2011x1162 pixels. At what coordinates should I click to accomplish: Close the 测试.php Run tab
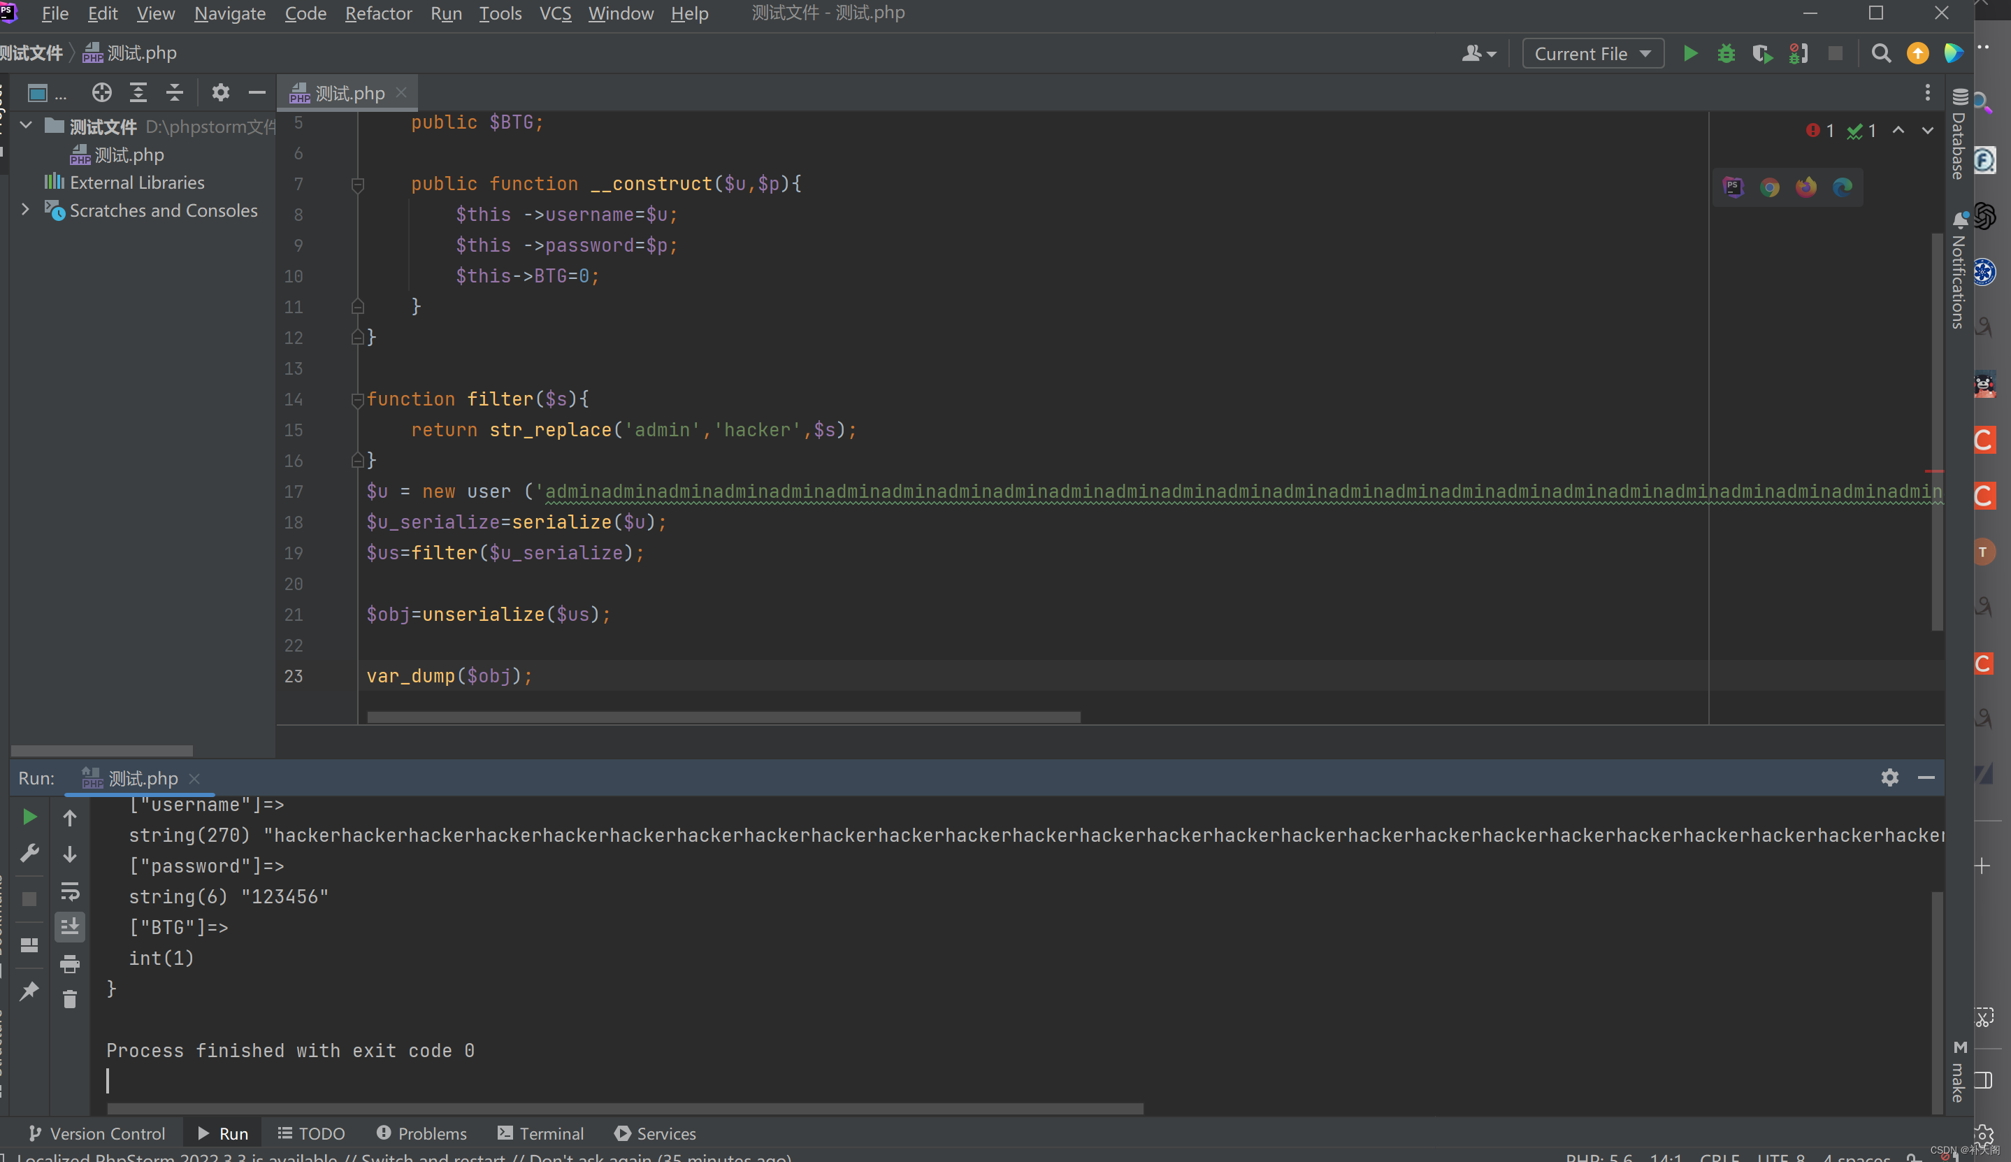coord(194,778)
